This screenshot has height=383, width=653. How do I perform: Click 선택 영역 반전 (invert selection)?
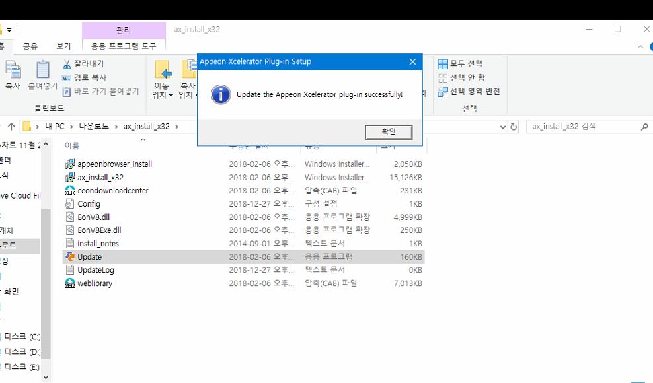coord(469,91)
